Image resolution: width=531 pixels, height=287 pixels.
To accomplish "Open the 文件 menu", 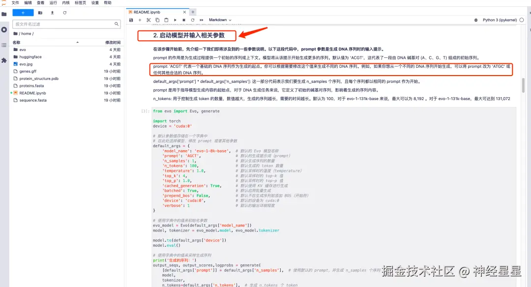I will (15, 3).
